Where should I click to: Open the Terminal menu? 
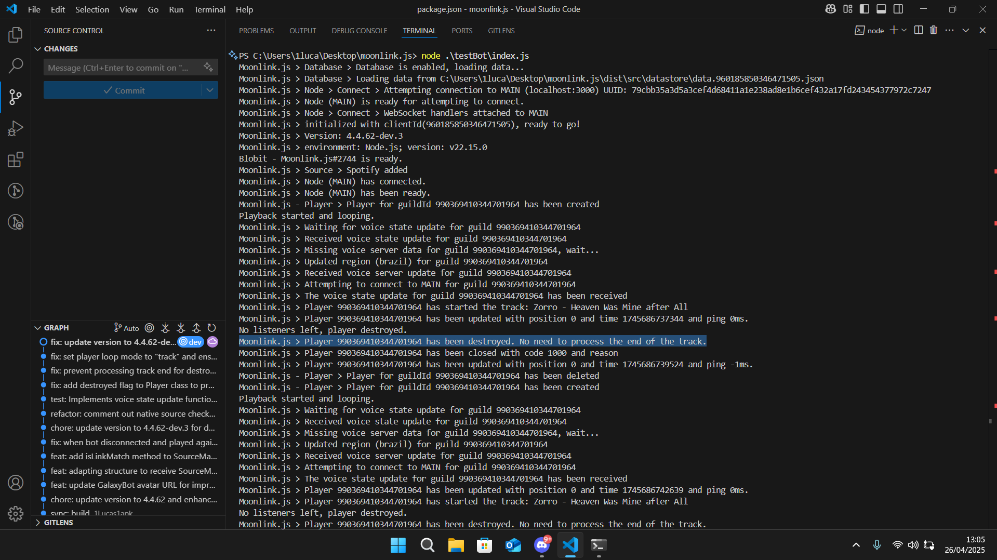click(209, 9)
